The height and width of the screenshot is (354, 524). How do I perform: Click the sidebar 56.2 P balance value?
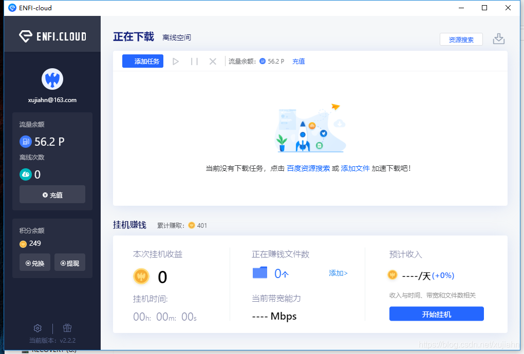point(49,142)
